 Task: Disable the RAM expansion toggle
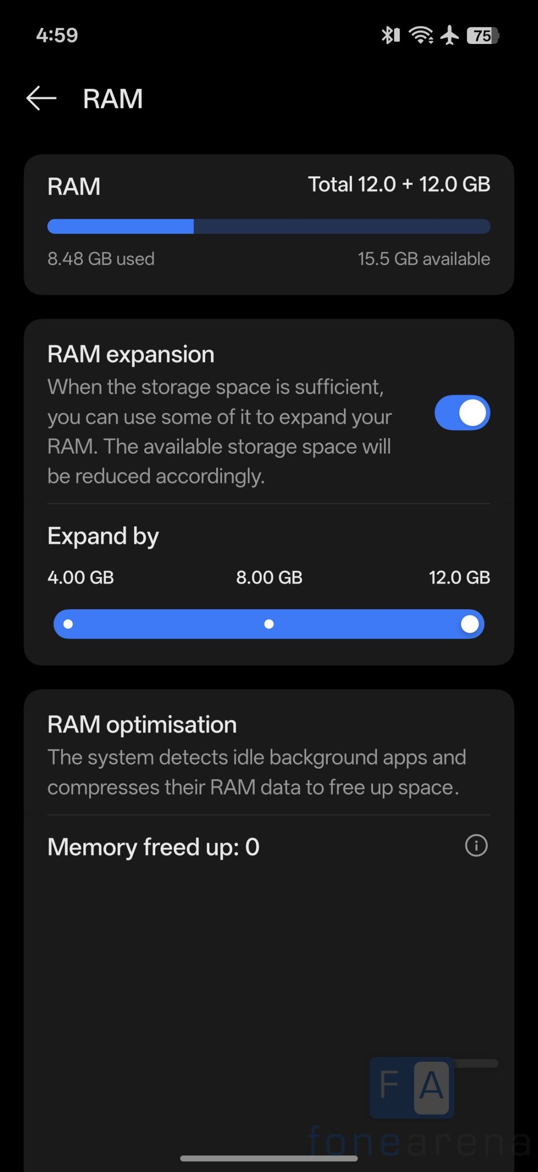(462, 412)
